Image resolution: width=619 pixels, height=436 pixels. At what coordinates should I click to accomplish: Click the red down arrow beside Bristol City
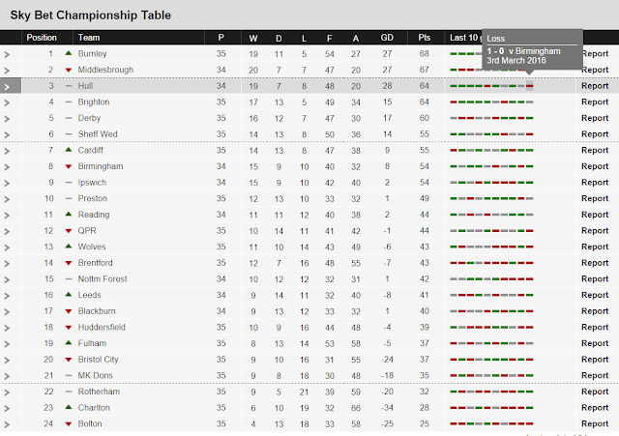[69, 359]
